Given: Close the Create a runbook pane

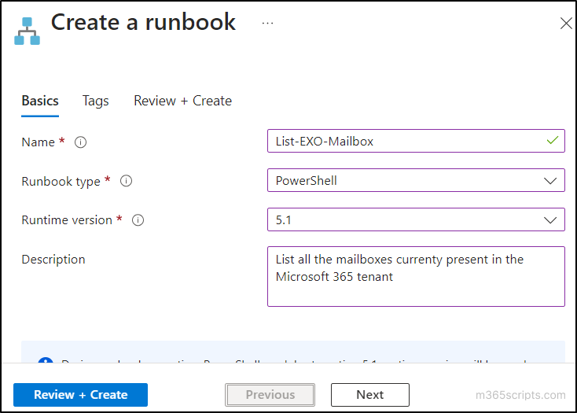Looking at the screenshot, I should tap(566, 23).
